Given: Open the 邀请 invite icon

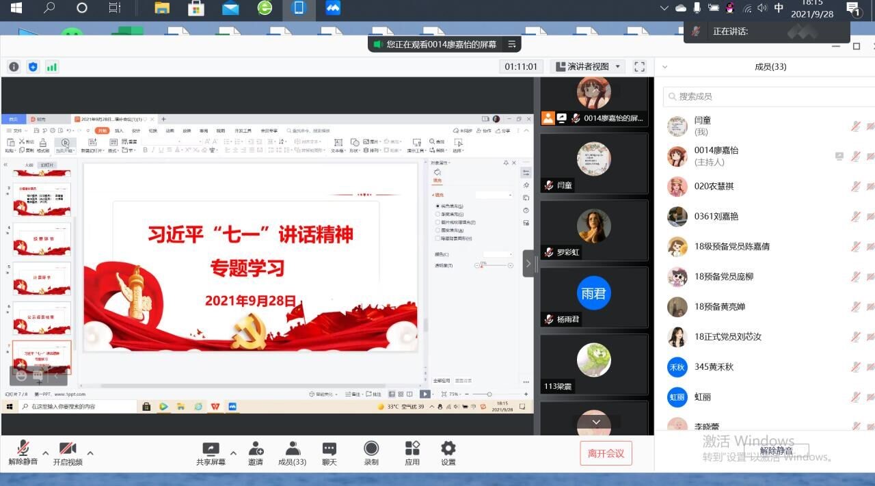Looking at the screenshot, I should click(x=256, y=449).
